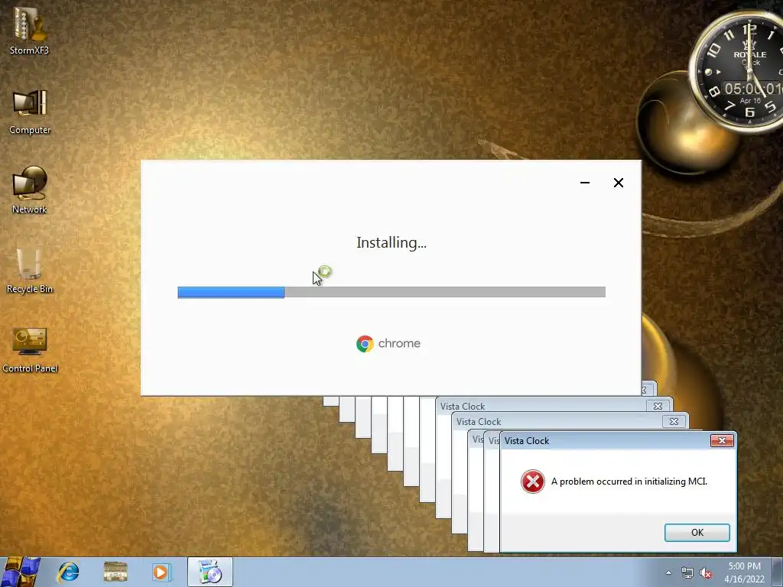This screenshot has height=587, width=783.
Task: Close the rearmost titled Vista Clock dialog
Action: pyautogui.click(x=658, y=407)
